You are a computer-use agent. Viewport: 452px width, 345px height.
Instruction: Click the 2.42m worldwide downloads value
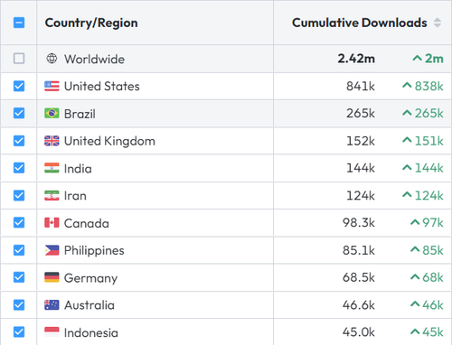(356, 59)
